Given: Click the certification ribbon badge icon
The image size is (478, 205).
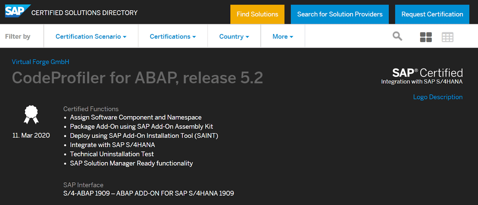Looking at the screenshot, I should (x=31, y=115).
